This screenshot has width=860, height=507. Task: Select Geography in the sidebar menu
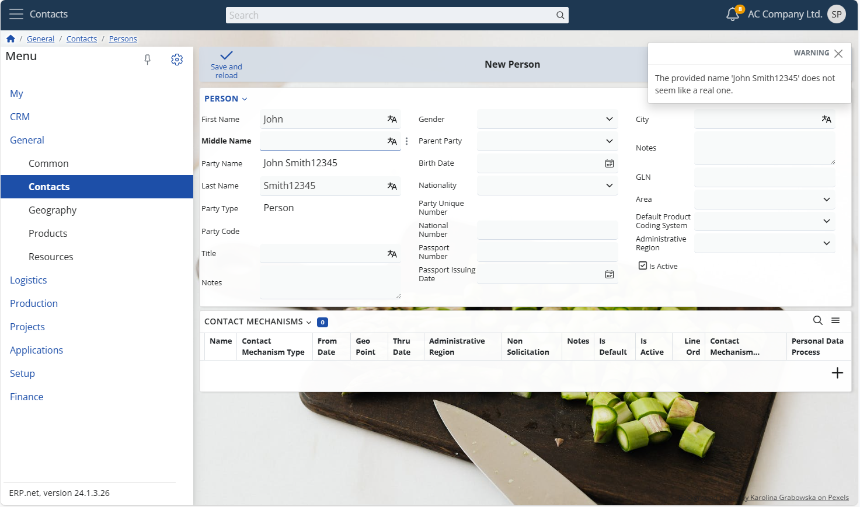coord(53,210)
